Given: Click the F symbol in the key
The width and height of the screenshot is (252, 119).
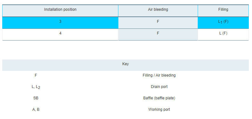Looking at the screenshot, I should tap(36, 75).
